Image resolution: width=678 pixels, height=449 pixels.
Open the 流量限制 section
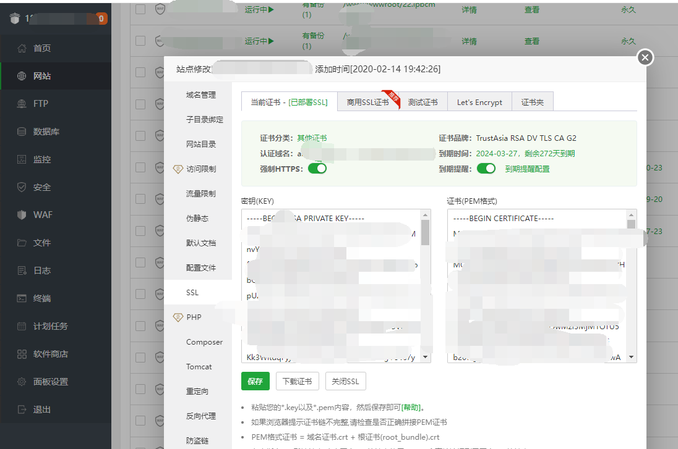(x=200, y=194)
